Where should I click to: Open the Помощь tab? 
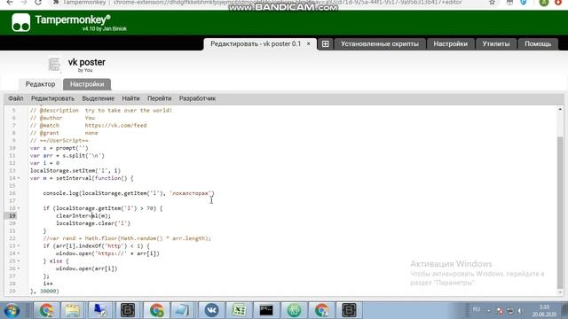538,43
